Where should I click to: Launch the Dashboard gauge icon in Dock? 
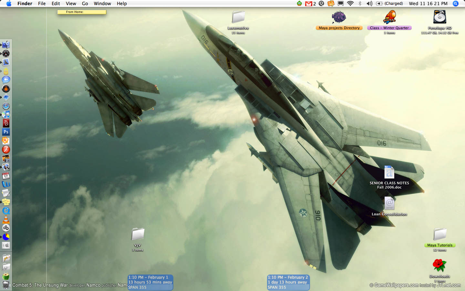coord(6,53)
